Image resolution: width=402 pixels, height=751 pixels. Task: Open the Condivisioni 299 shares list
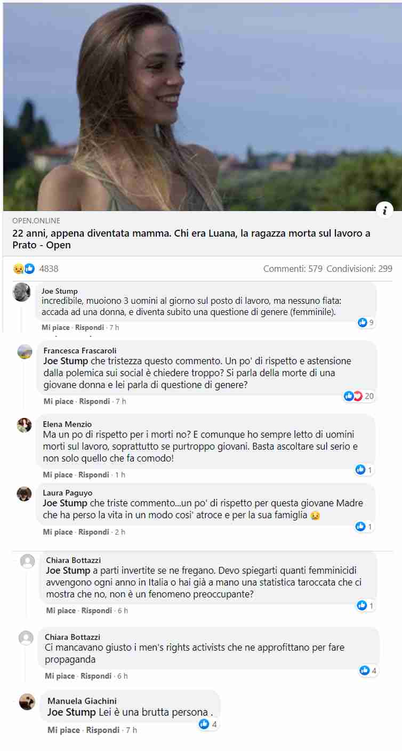[x=359, y=269]
